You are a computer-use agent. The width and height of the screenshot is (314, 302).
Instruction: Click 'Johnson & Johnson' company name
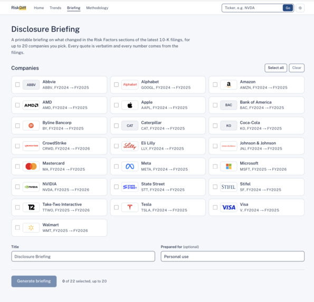point(258,143)
